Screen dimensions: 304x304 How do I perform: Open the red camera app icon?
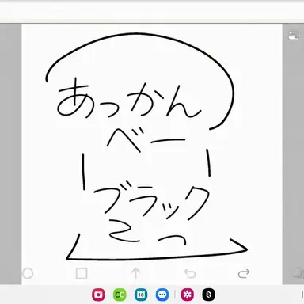coord(98,294)
